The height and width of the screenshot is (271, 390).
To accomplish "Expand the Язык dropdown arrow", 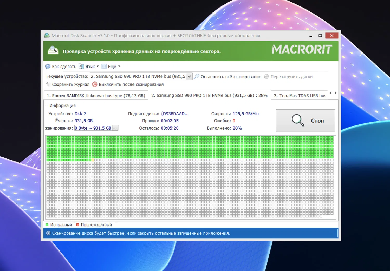I will [97, 66].
